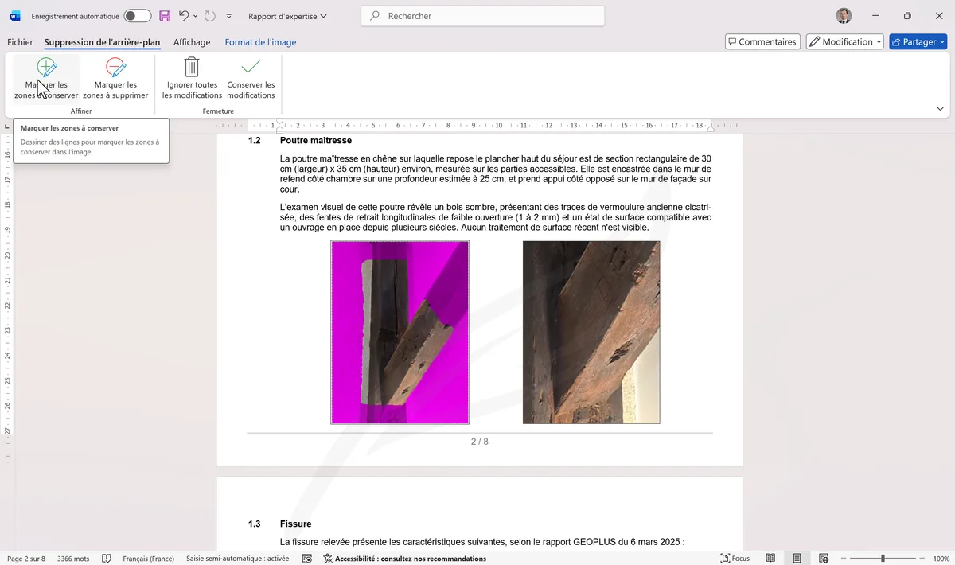Click the Undo arrow icon

[x=182, y=15]
